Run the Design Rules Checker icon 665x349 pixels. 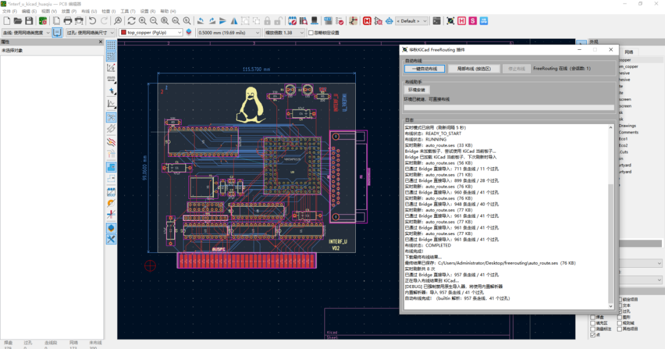pyautogui.click(x=339, y=21)
